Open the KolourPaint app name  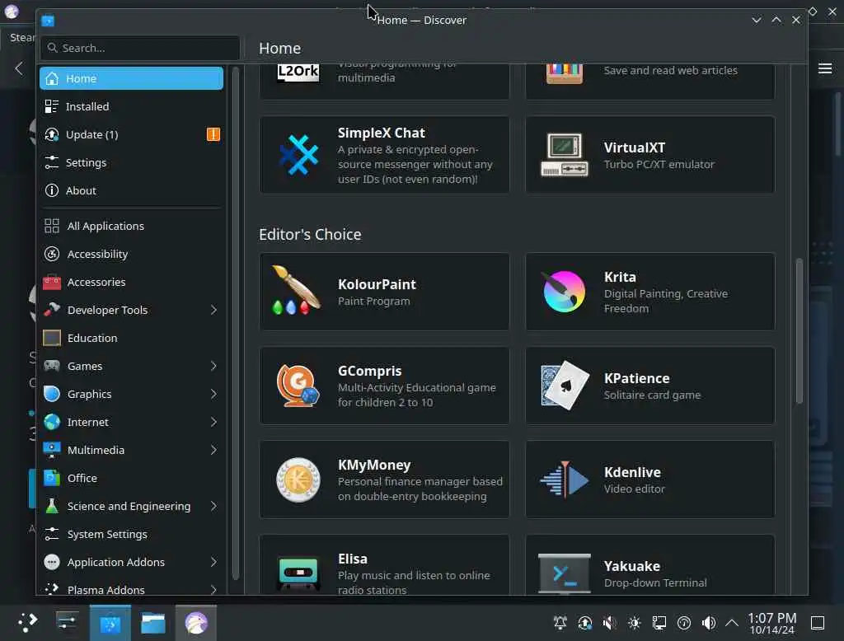coord(377,284)
